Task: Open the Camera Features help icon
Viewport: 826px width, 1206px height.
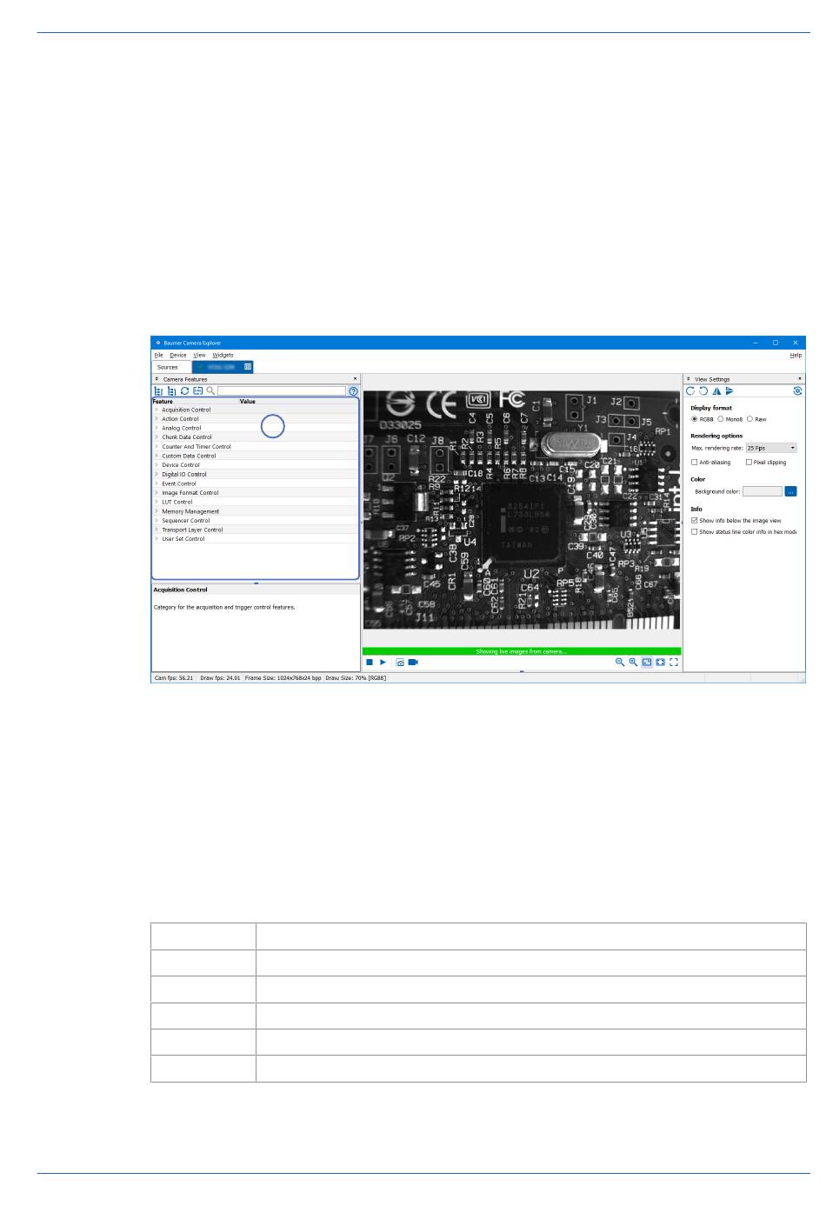Action: [x=353, y=391]
